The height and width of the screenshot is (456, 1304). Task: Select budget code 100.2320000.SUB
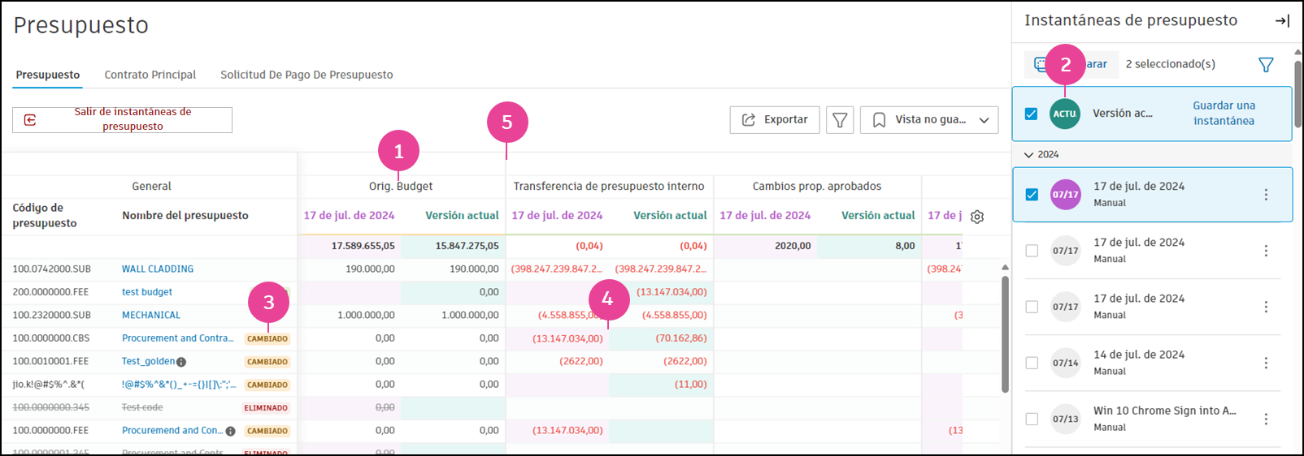(x=52, y=316)
